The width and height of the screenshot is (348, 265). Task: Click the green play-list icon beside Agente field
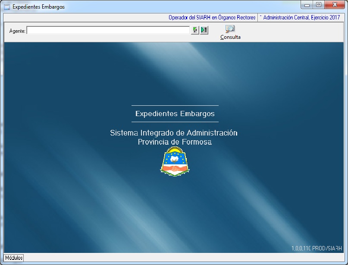(x=204, y=30)
